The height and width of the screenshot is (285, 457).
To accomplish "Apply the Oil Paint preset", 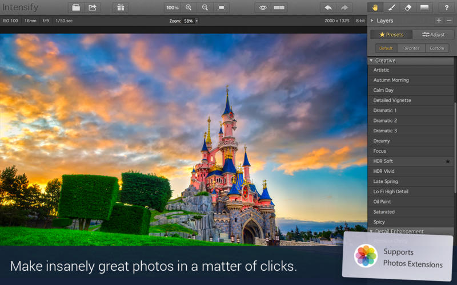I will (411, 202).
